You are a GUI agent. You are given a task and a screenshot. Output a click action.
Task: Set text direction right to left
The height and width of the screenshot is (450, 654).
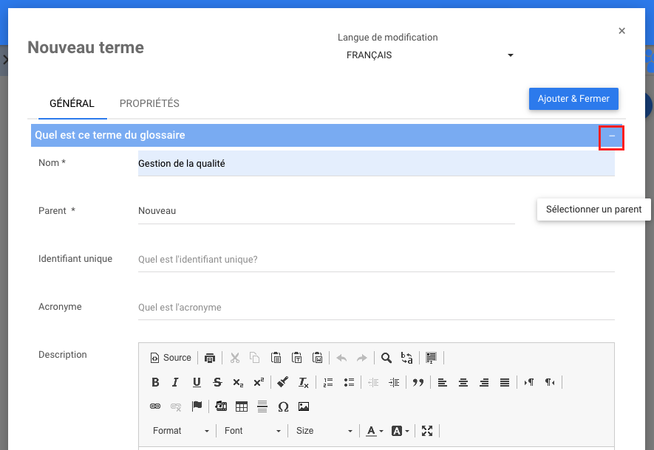point(550,382)
